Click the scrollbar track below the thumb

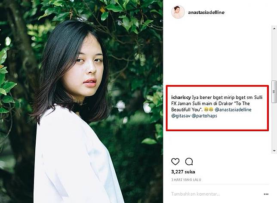click(274, 126)
